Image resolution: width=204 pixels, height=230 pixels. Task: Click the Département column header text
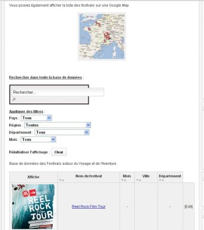click(x=170, y=176)
